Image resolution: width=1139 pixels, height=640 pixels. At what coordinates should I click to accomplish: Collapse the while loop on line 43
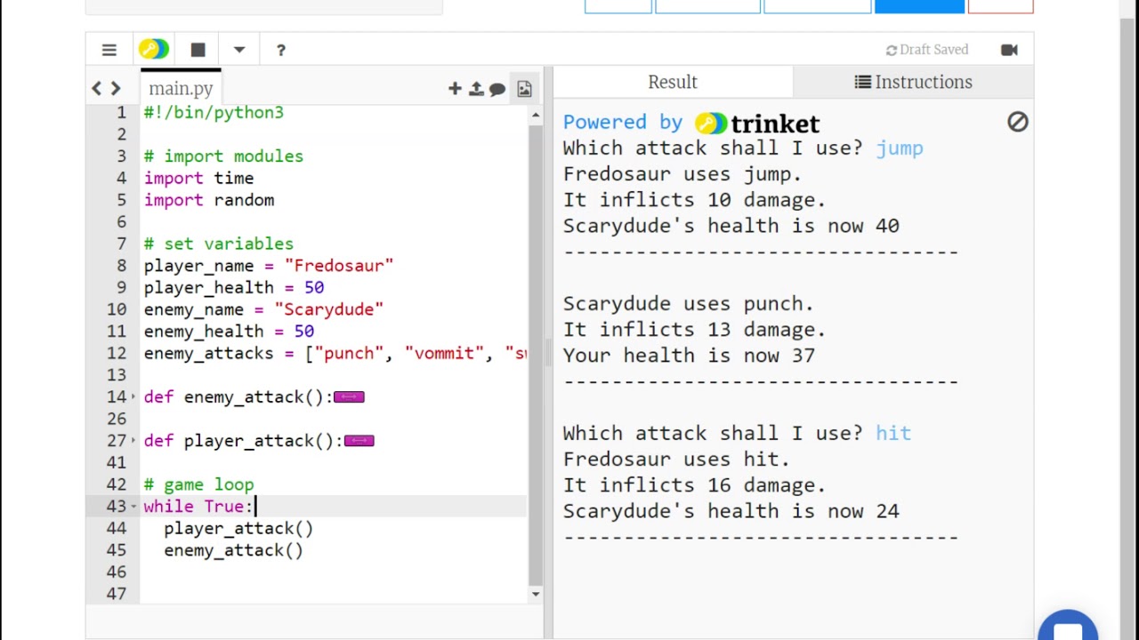[133, 507]
